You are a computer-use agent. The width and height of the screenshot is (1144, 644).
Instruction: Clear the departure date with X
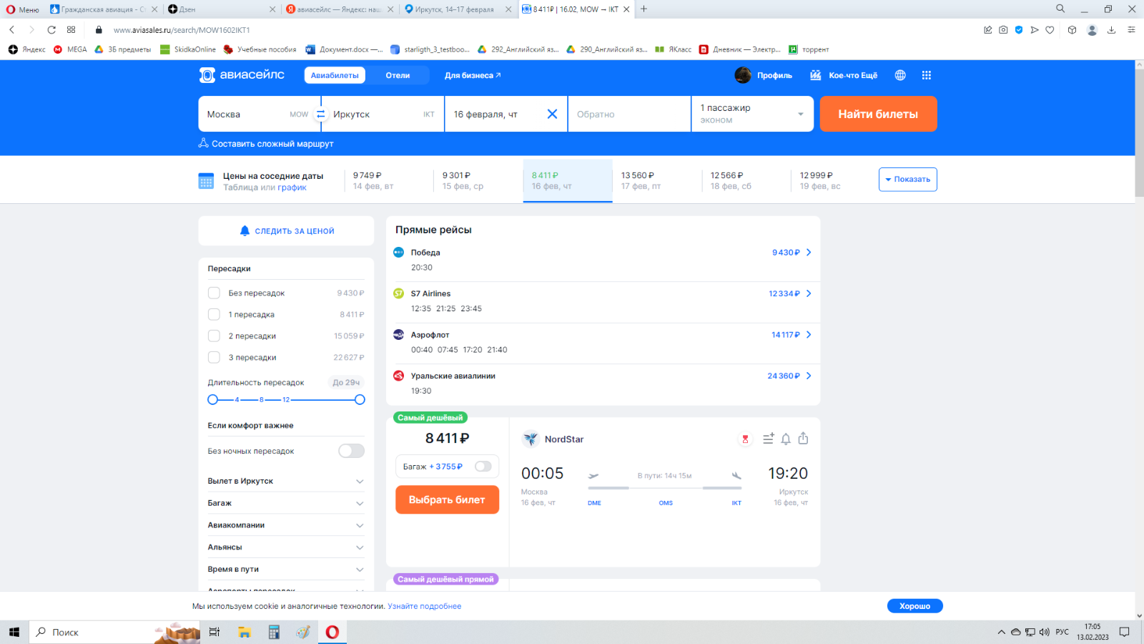tap(552, 114)
